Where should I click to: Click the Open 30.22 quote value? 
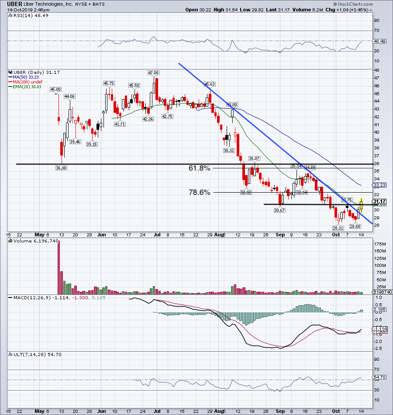tap(198, 10)
